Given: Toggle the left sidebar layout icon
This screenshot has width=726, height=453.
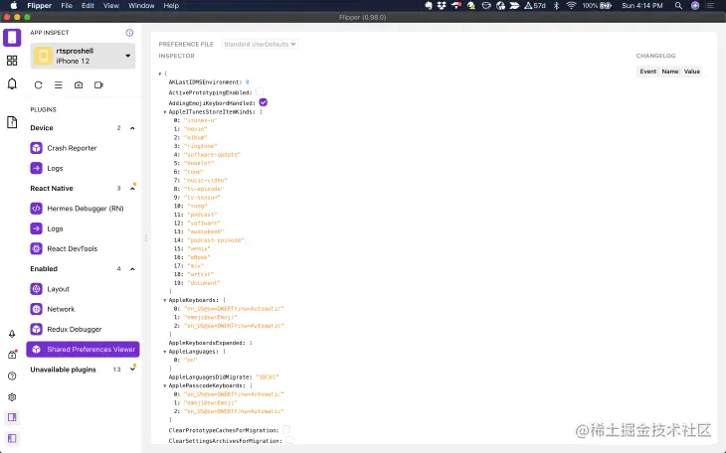Looking at the screenshot, I should (12, 438).
